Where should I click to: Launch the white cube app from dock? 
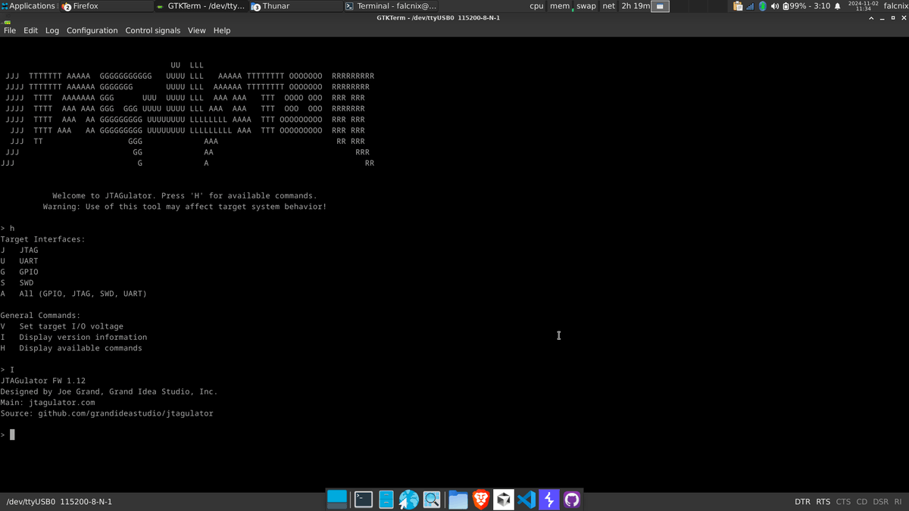point(504,499)
